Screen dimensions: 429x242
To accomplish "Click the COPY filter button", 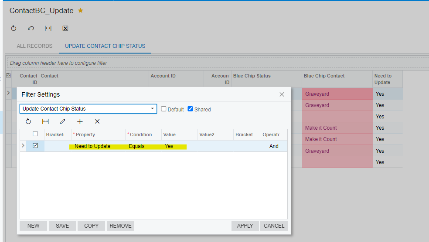I will pos(92,226).
